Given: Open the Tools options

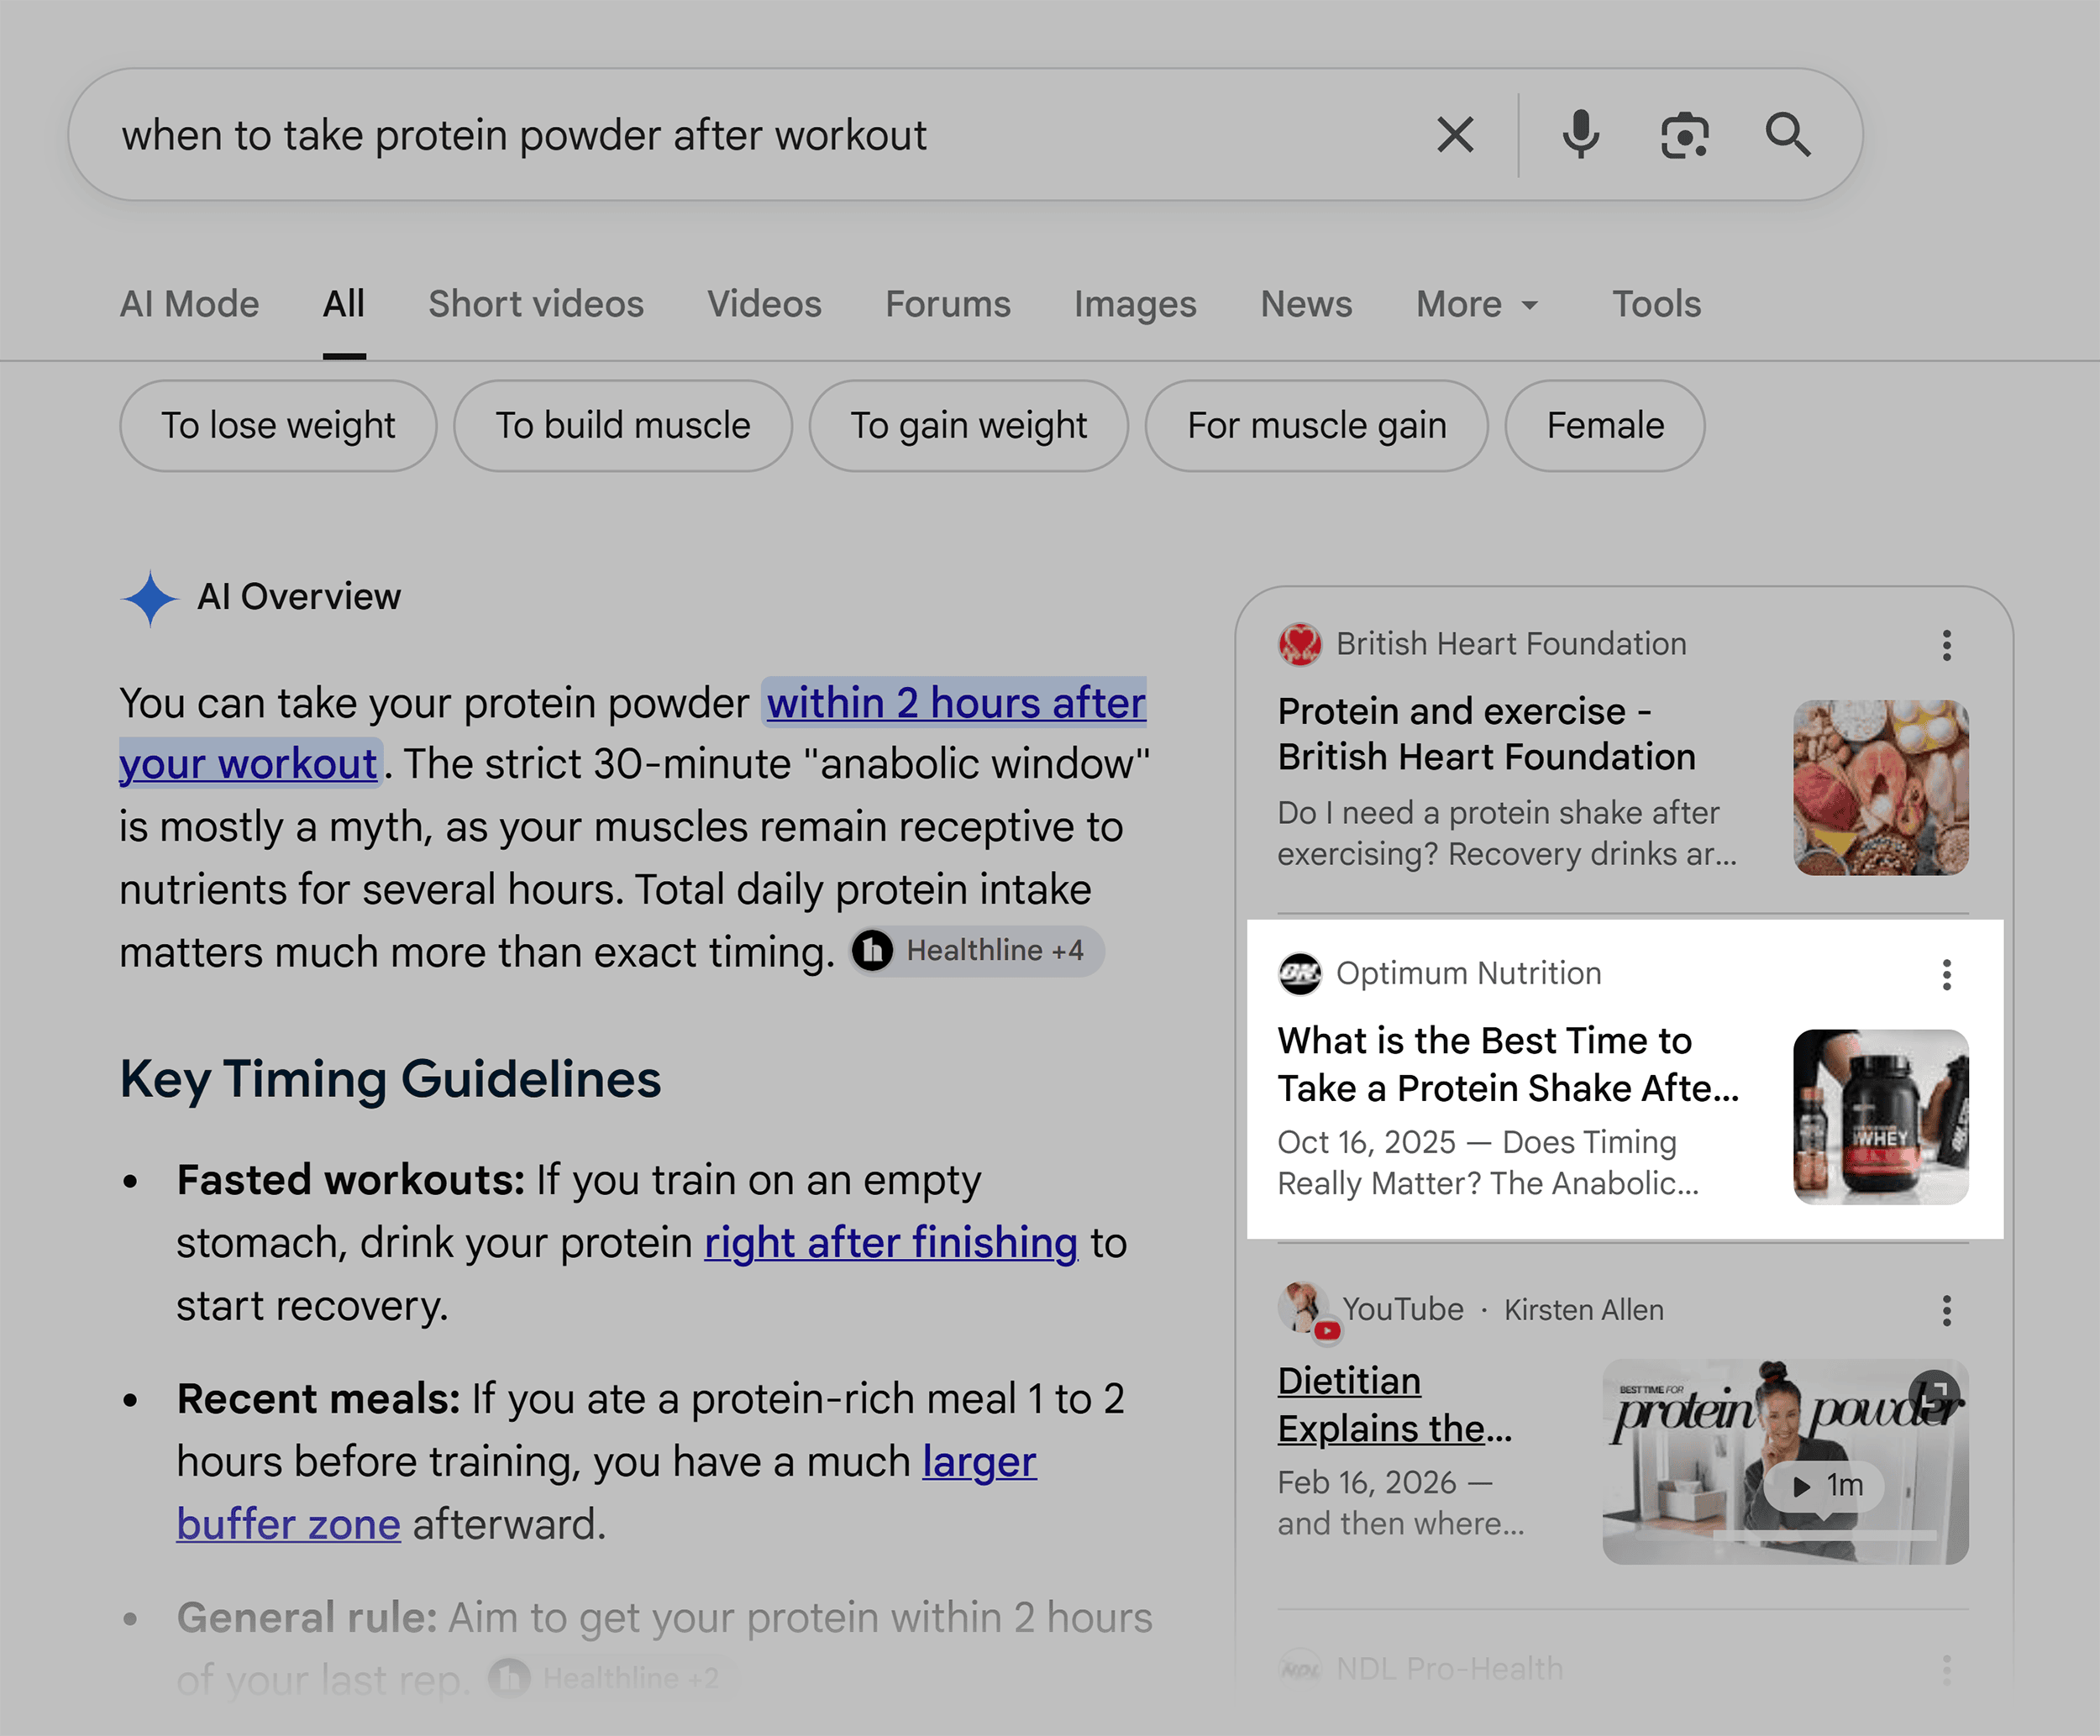Looking at the screenshot, I should tap(1656, 304).
